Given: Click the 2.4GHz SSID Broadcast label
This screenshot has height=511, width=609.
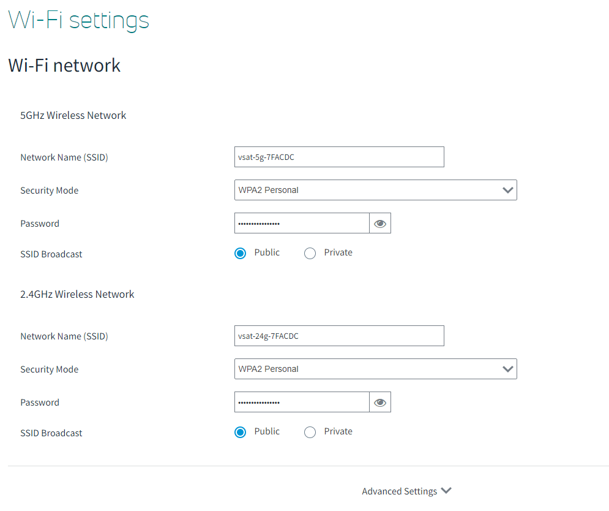Looking at the screenshot, I should click(51, 433).
